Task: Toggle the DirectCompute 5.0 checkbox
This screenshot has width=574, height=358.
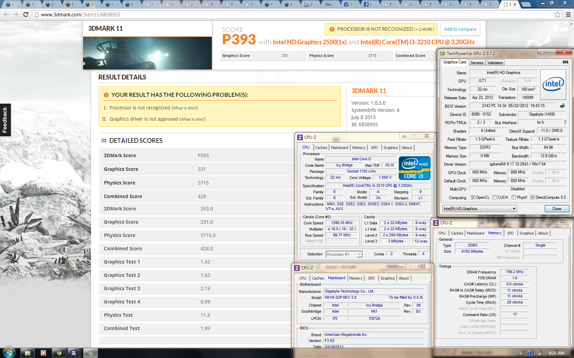Action: point(532,197)
